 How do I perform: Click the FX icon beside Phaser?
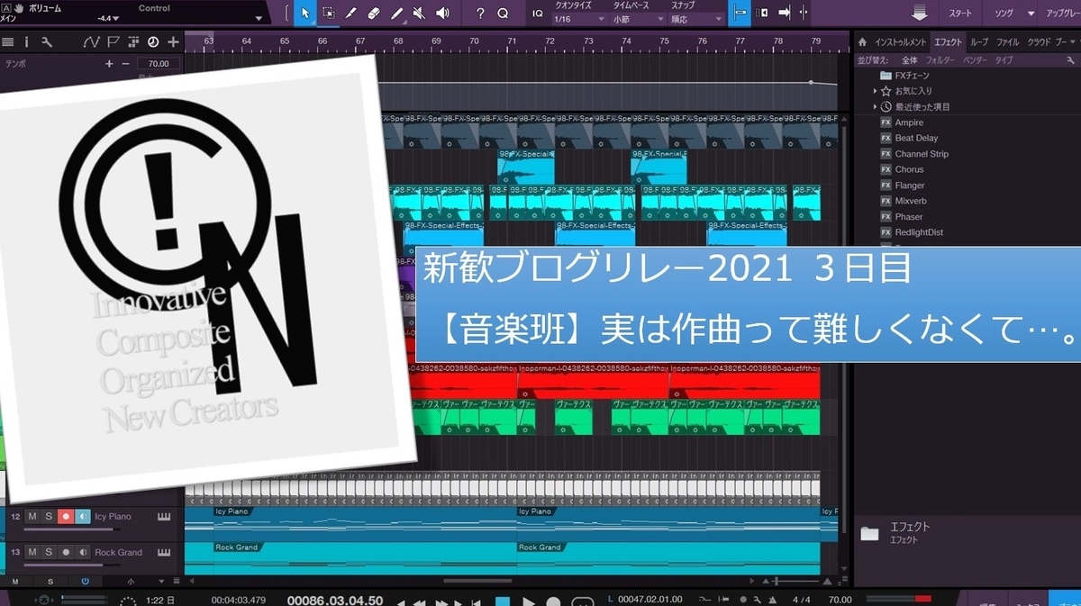coord(886,217)
